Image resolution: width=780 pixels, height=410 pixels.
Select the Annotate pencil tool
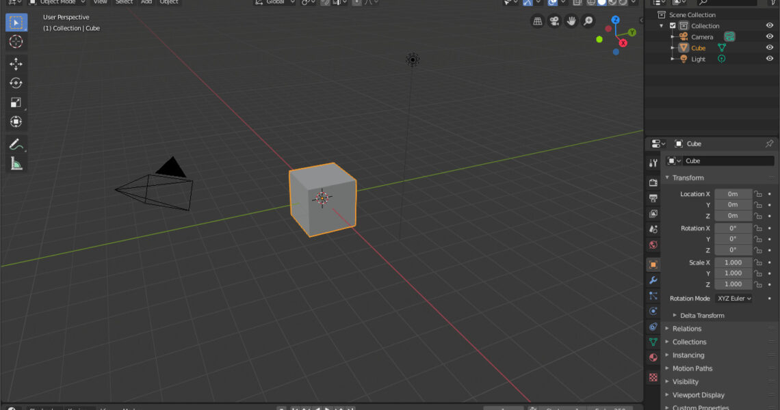pyautogui.click(x=16, y=144)
